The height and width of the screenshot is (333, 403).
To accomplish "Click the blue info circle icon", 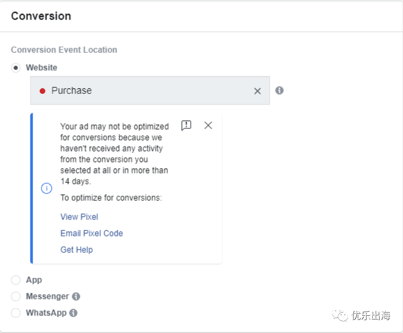I will pos(47,188).
